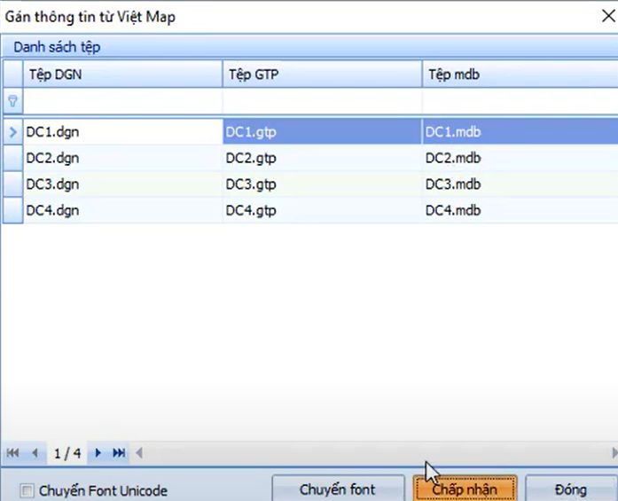Click the row selector beside DC3.dgn

(13, 184)
